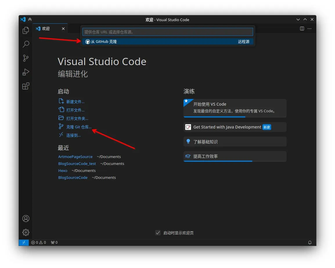This screenshot has width=335, height=268.
Task: Open recent folder BlogSourceCode_test
Action: click(77, 164)
